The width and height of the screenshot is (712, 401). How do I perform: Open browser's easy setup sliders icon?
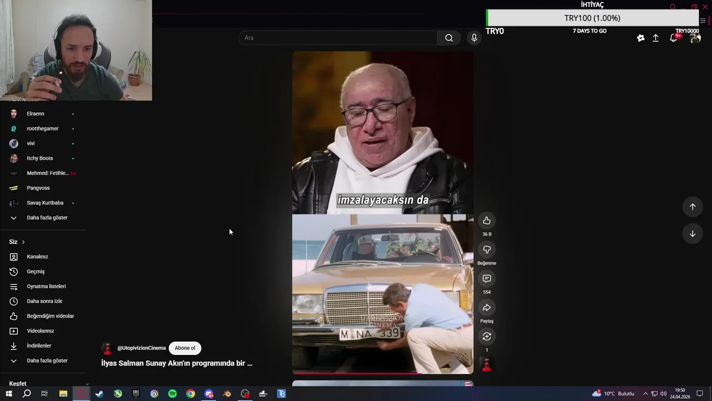(x=703, y=21)
